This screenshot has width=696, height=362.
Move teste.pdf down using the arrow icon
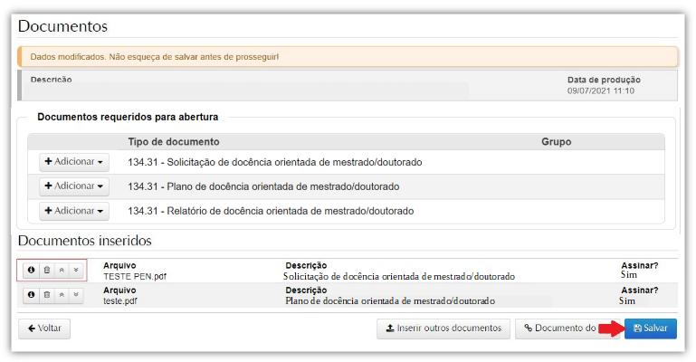76,295
